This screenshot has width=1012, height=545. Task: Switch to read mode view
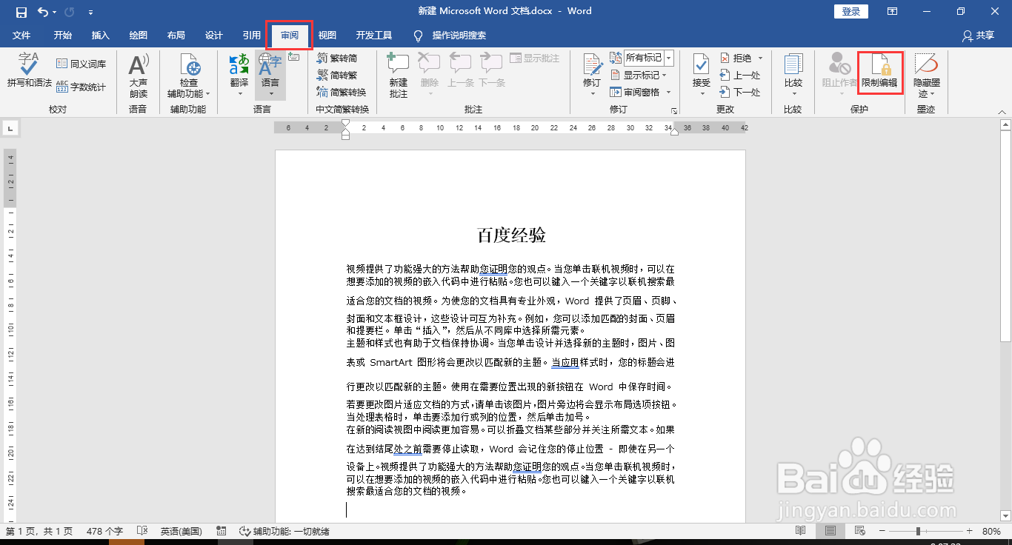coord(800,531)
